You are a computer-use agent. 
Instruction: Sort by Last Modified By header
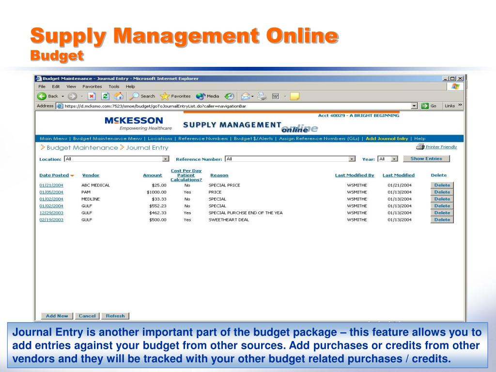[x=355, y=175]
